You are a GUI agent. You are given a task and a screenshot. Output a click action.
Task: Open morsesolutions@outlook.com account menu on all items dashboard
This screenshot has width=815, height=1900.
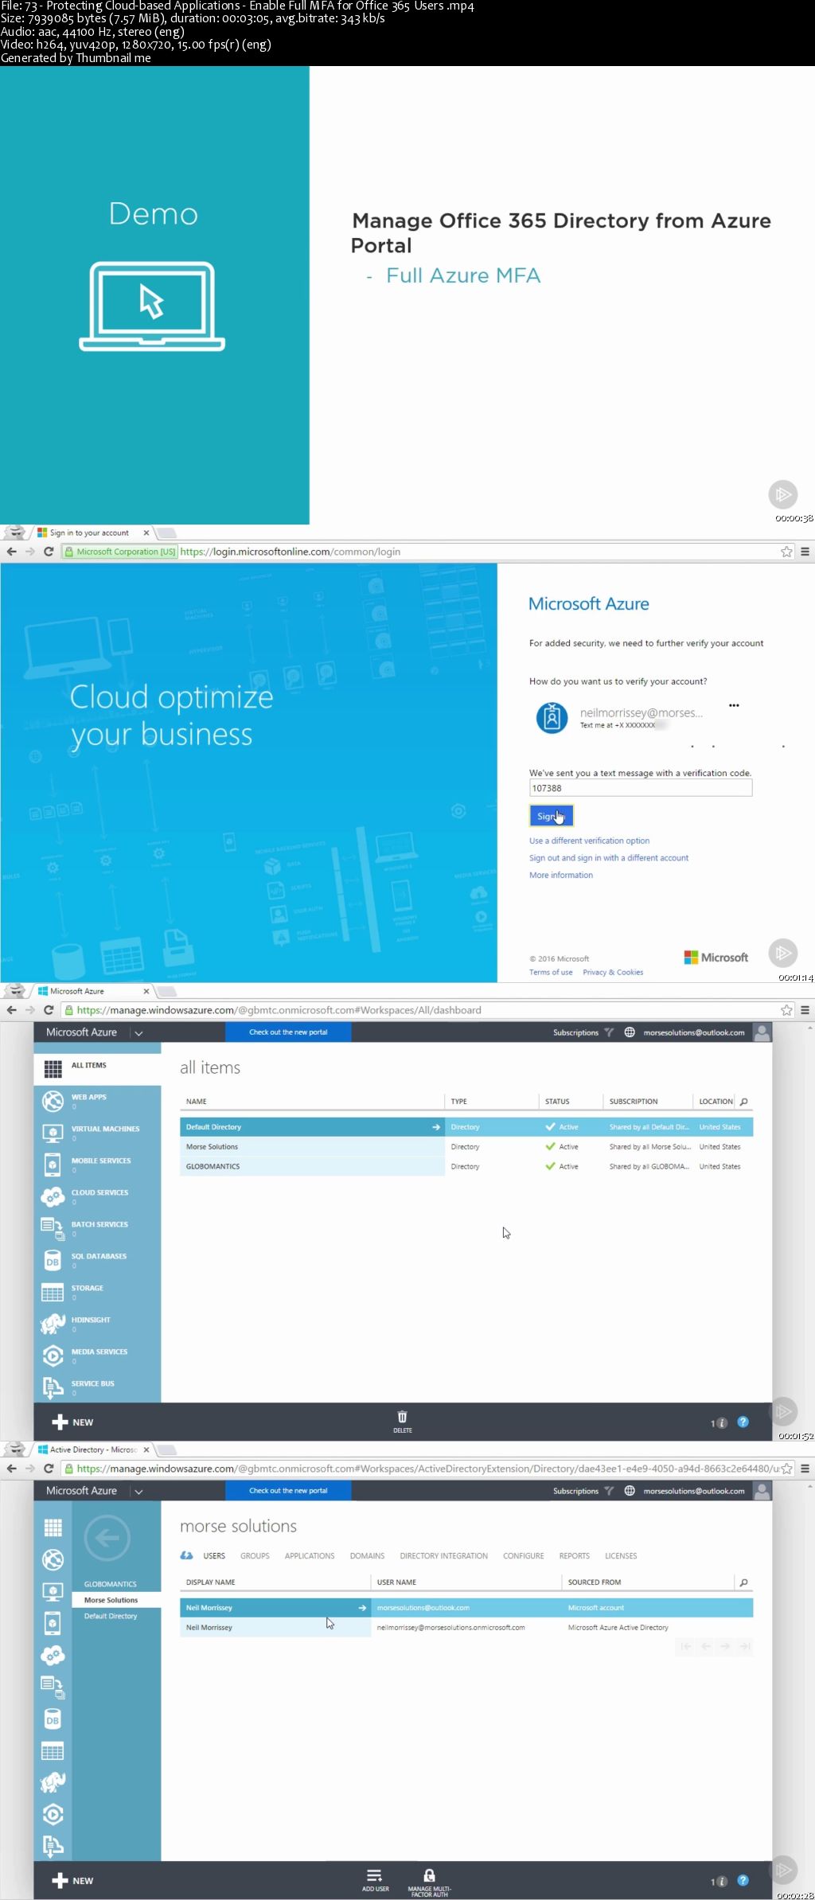tap(694, 1032)
